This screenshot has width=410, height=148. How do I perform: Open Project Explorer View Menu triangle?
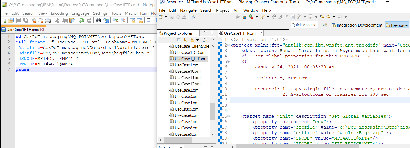tap(213, 40)
